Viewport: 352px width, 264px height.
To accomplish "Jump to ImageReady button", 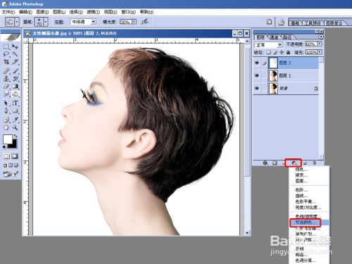I will click(x=11, y=174).
